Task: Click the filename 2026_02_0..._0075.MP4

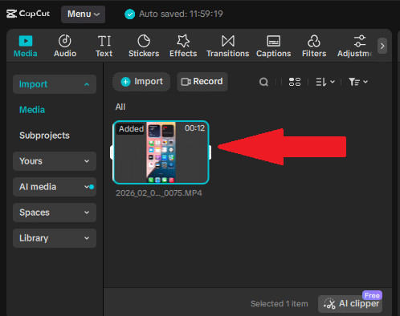Action: coord(159,193)
